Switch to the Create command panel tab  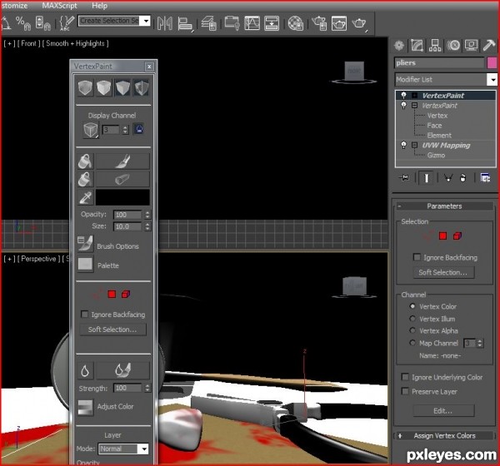pyautogui.click(x=398, y=45)
